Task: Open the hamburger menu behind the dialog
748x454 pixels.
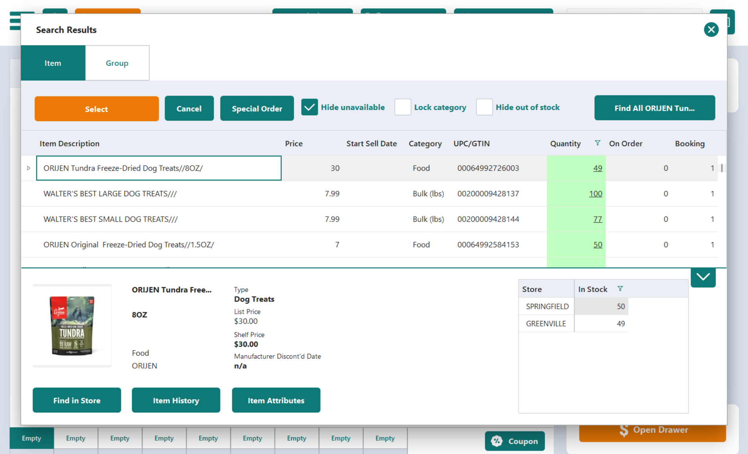Action: point(15,20)
